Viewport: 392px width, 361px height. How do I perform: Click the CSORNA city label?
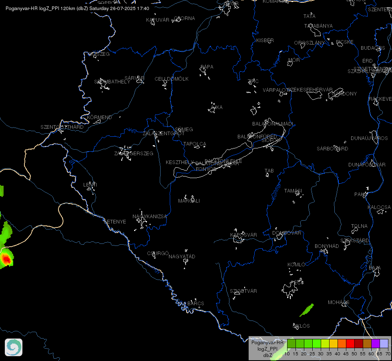pyautogui.click(x=184, y=18)
